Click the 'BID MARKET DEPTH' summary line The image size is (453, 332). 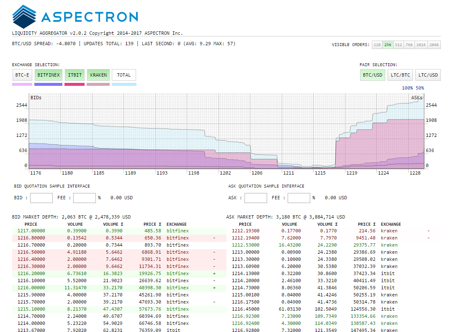(71, 217)
